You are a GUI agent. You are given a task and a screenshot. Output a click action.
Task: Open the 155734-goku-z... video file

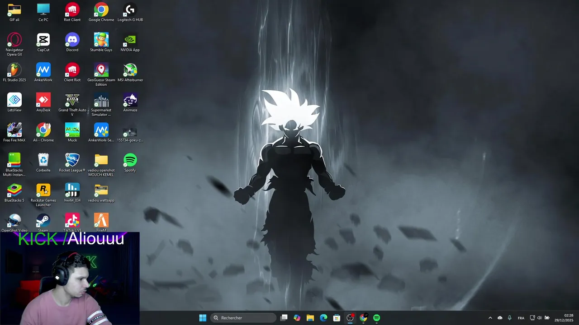(130, 133)
